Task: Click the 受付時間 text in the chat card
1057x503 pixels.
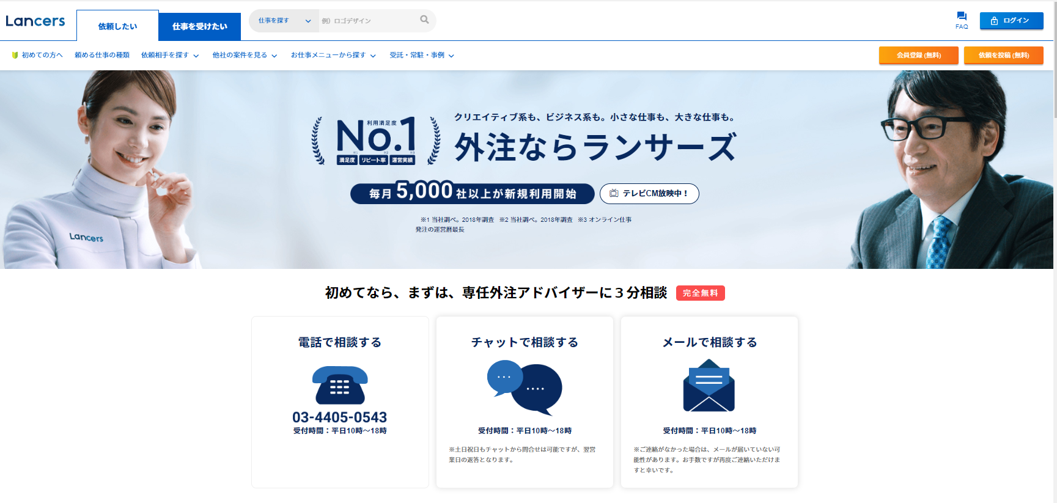Action: point(525,431)
